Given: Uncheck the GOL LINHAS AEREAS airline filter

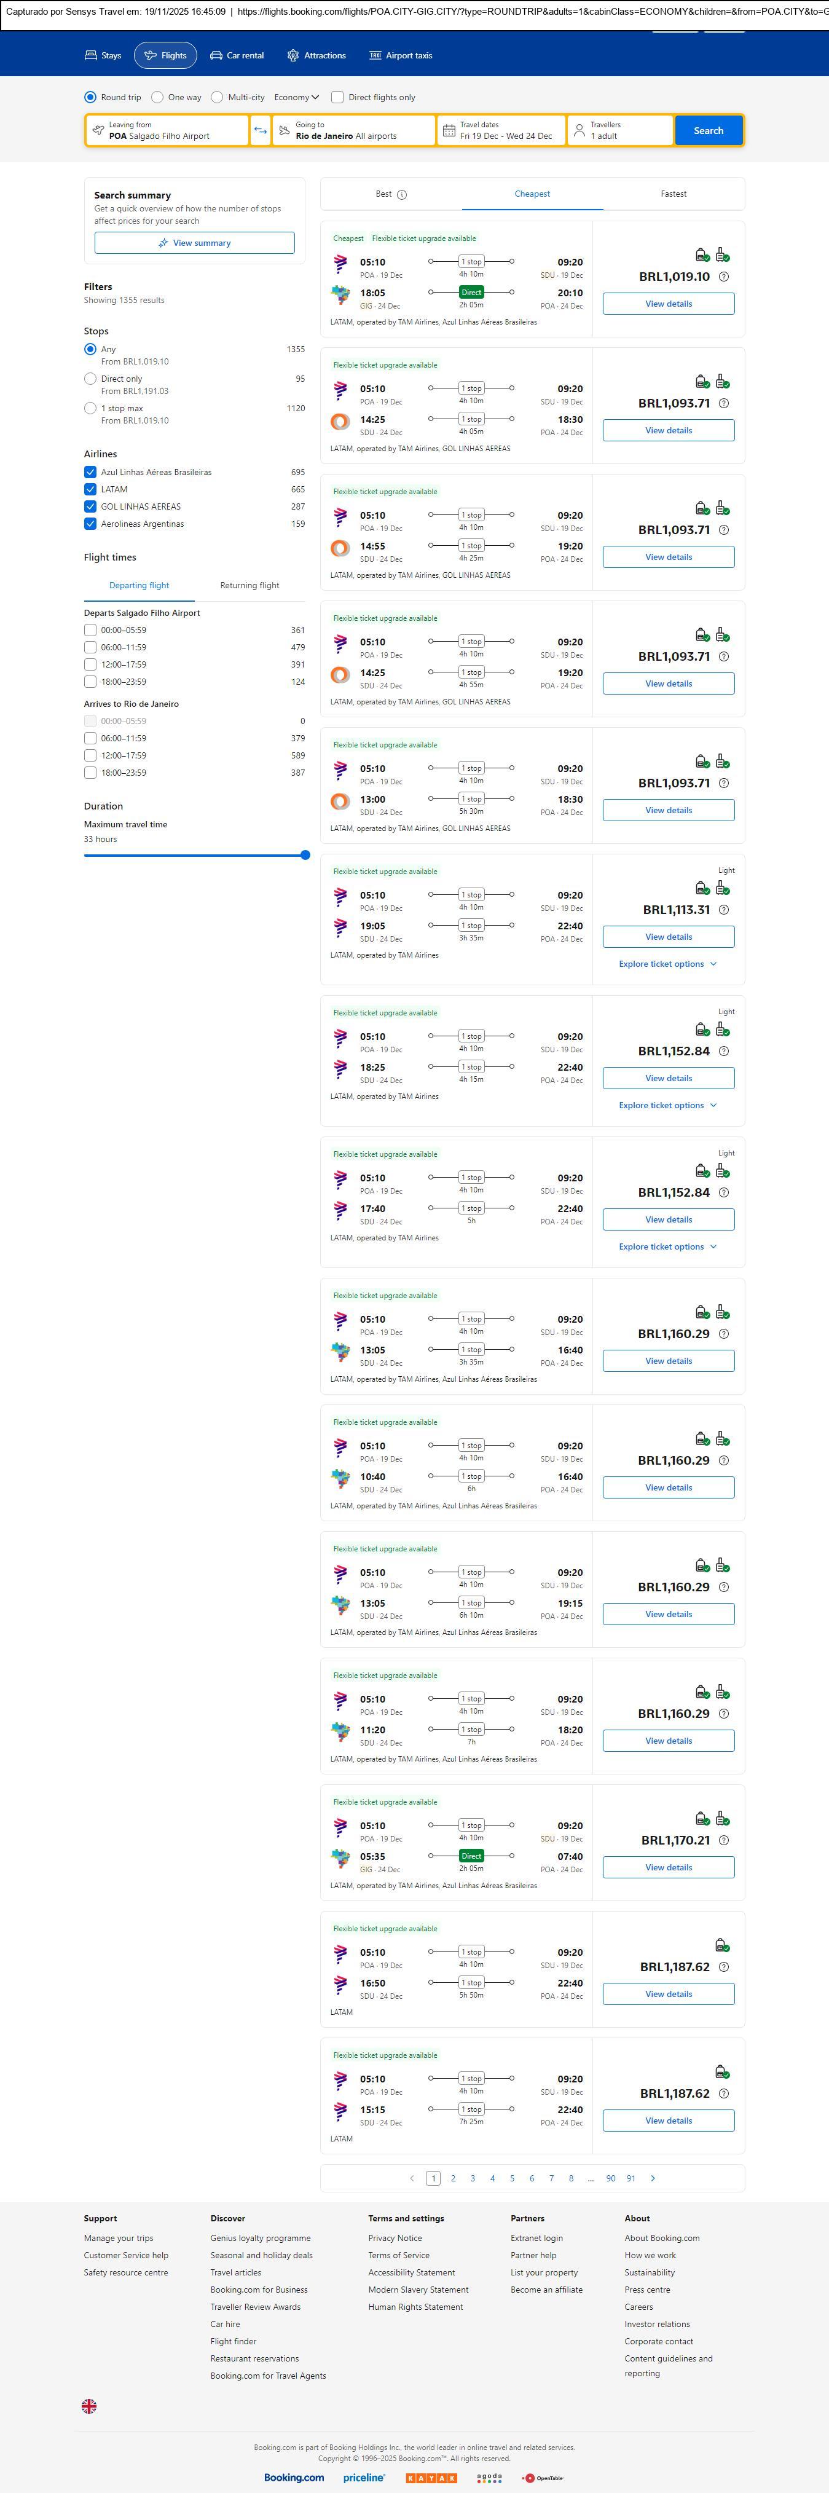Looking at the screenshot, I should click(90, 507).
